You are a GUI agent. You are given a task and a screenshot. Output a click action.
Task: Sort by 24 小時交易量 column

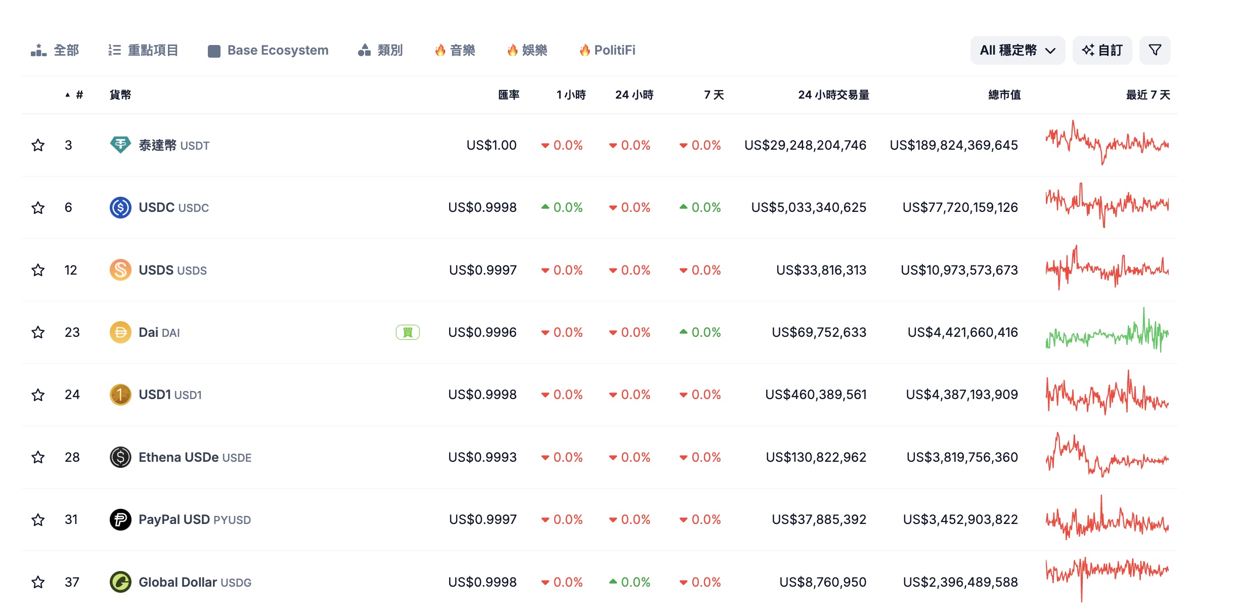(833, 95)
